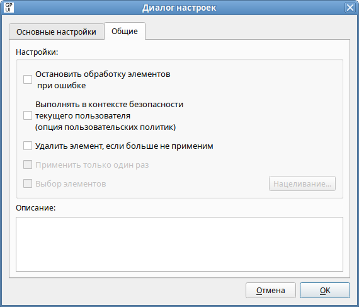Select the Общие tab

click(125, 31)
